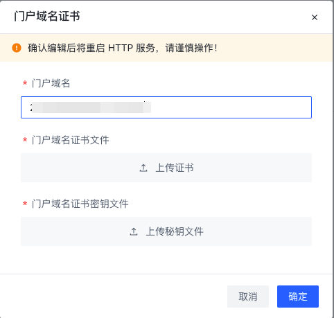Click the orange warning exclamation icon
This screenshot has width=334, height=318.
pos(17,48)
